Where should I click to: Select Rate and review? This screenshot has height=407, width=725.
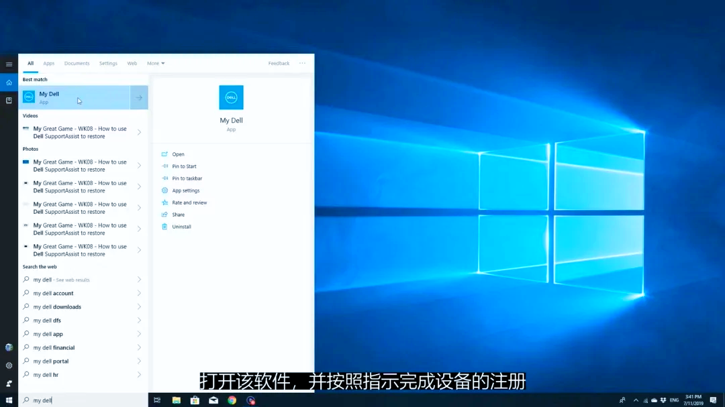tap(189, 202)
